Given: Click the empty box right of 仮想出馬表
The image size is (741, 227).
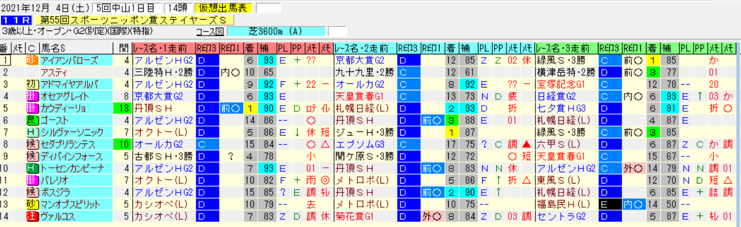Looking at the screenshot, I should 268,8.
